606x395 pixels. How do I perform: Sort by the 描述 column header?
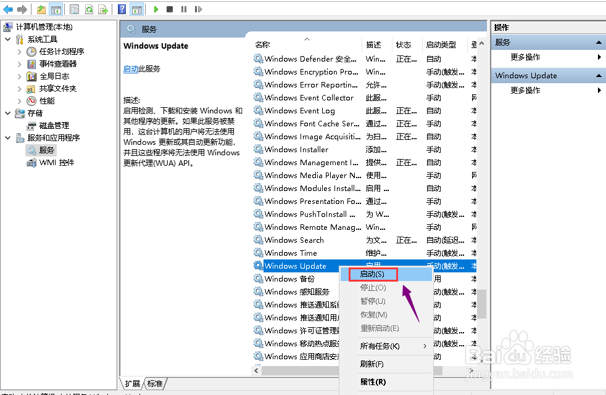pyautogui.click(x=377, y=45)
